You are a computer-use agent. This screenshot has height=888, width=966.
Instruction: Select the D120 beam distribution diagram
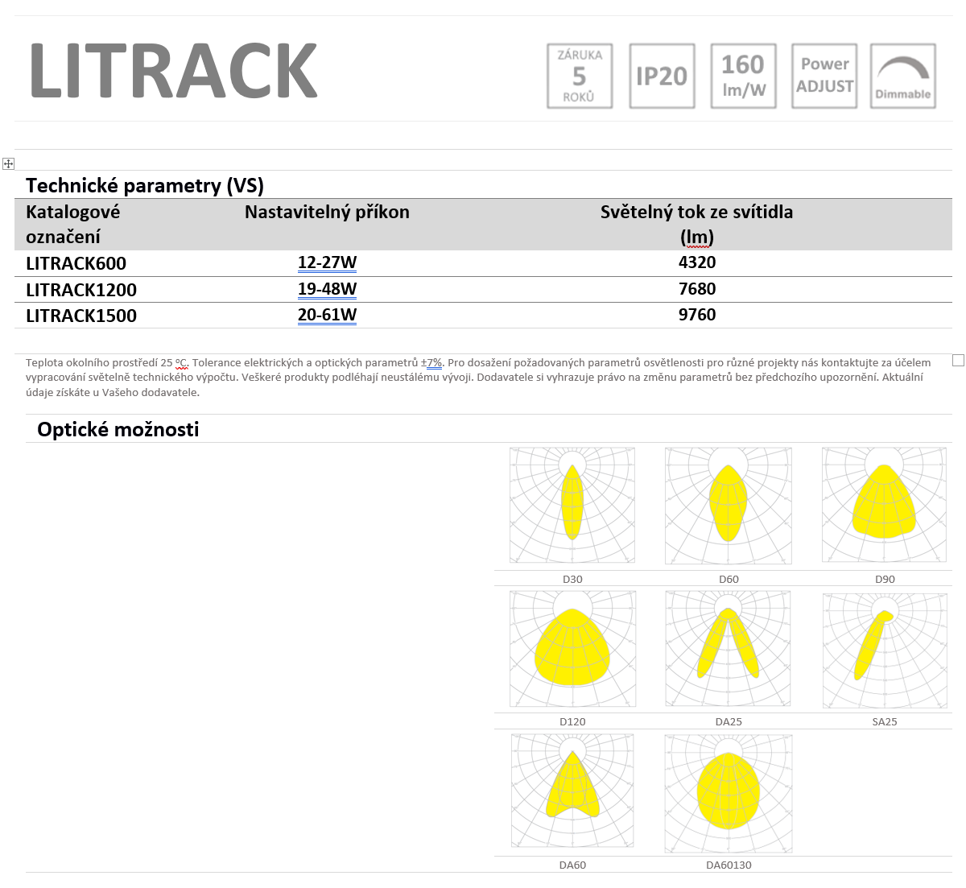click(572, 649)
